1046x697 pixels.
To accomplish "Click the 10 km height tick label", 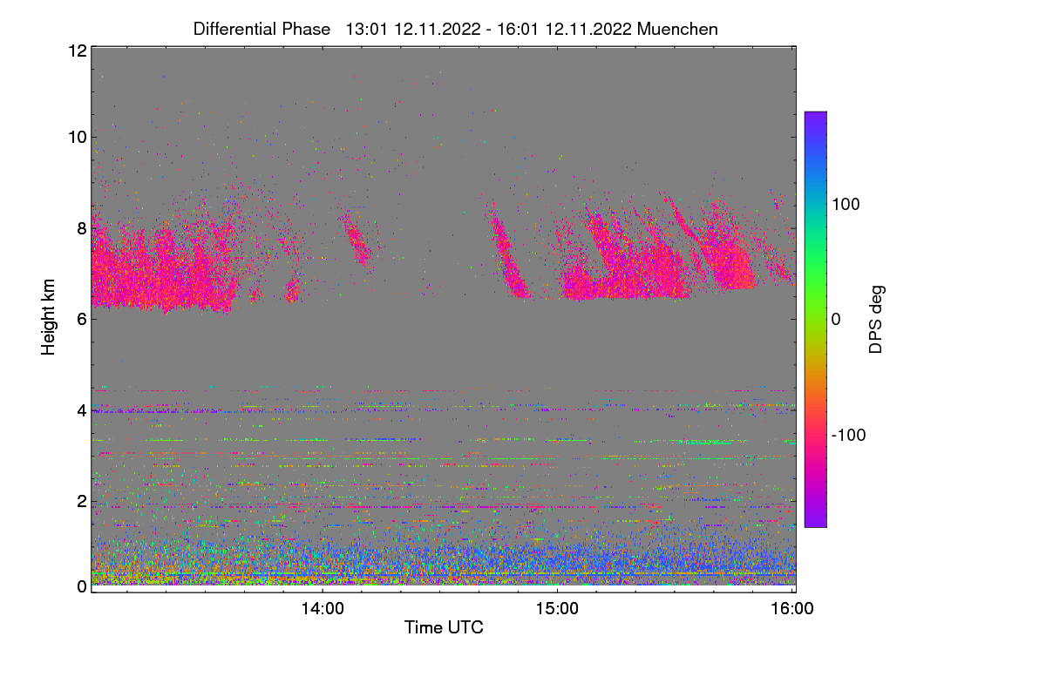I will [x=77, y=136].
